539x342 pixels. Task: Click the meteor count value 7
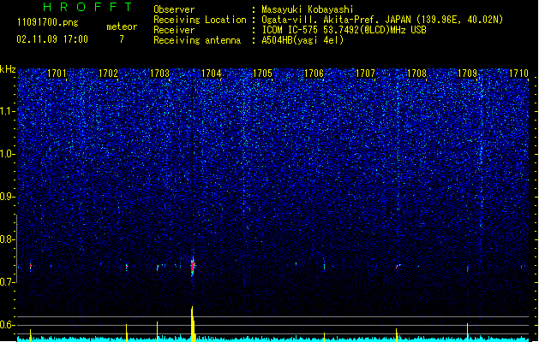122,39
